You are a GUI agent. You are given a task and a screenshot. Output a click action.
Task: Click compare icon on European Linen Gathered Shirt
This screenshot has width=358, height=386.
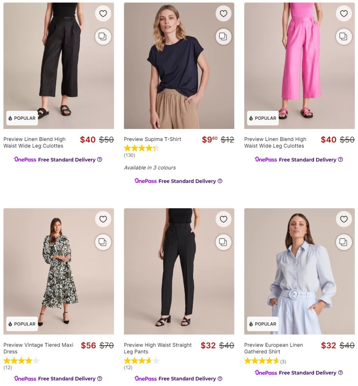[344, 242]
